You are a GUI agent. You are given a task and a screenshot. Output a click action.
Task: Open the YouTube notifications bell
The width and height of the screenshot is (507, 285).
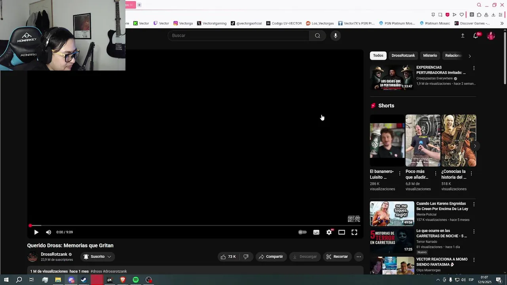click(476, 36)
